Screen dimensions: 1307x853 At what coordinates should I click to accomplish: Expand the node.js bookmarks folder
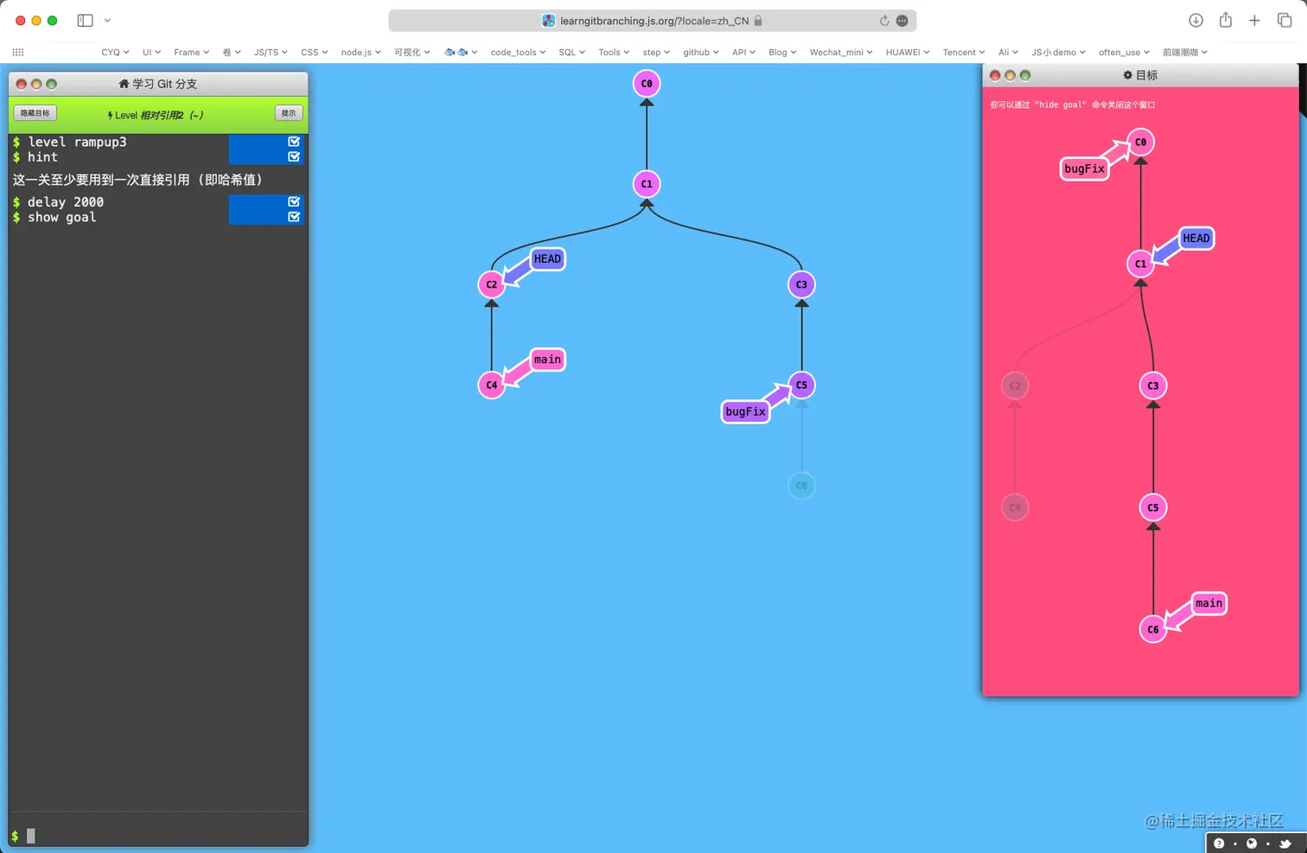coord(360,53)
